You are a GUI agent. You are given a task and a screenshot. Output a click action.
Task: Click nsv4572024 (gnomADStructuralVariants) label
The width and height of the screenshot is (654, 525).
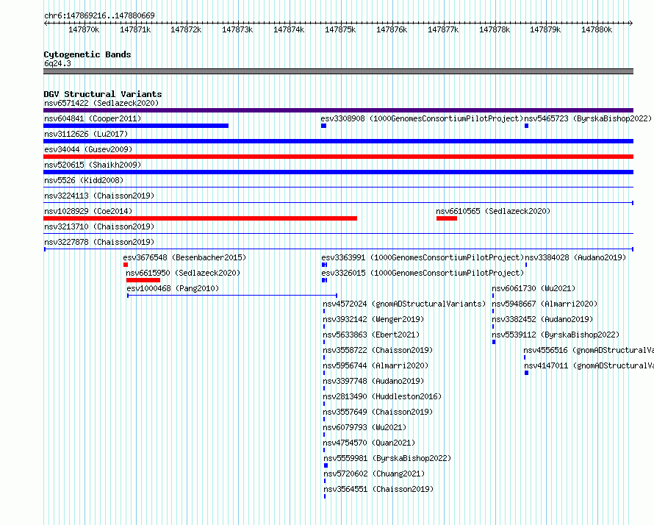(405, 304)
